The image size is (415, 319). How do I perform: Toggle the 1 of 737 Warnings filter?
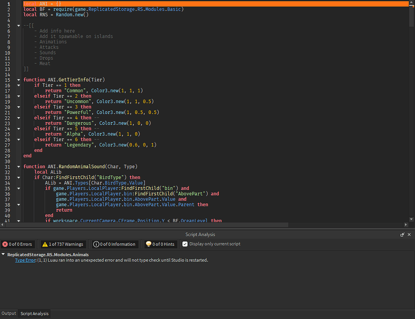coord(62,244)
